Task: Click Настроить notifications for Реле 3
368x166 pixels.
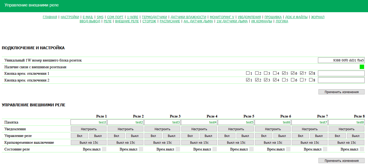Action: 162,129
